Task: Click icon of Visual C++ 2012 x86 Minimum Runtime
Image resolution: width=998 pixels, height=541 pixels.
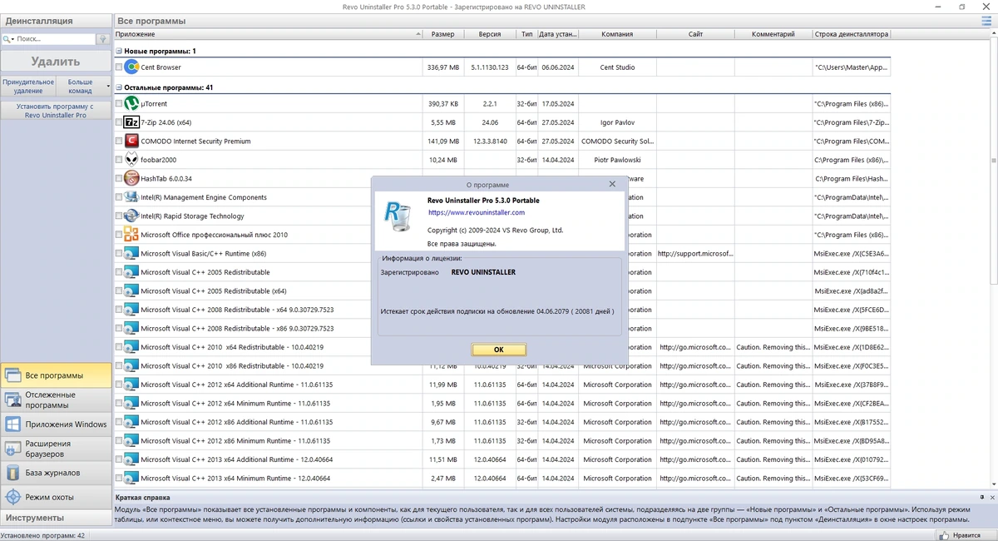Action: (x=131, y=441)
